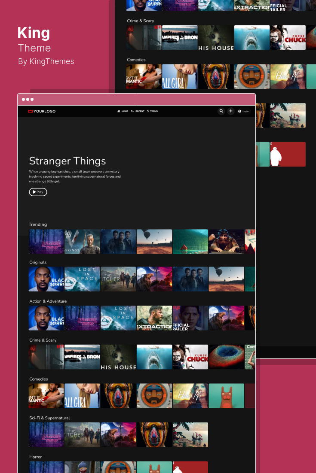Open Black Mirror thumbnail in Originals row
The height and width of the screenshot is (473, 316).
pos(46,279)
